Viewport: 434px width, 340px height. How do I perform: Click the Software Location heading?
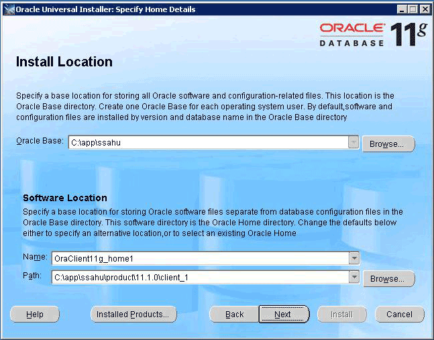click(x=65, y=198)
